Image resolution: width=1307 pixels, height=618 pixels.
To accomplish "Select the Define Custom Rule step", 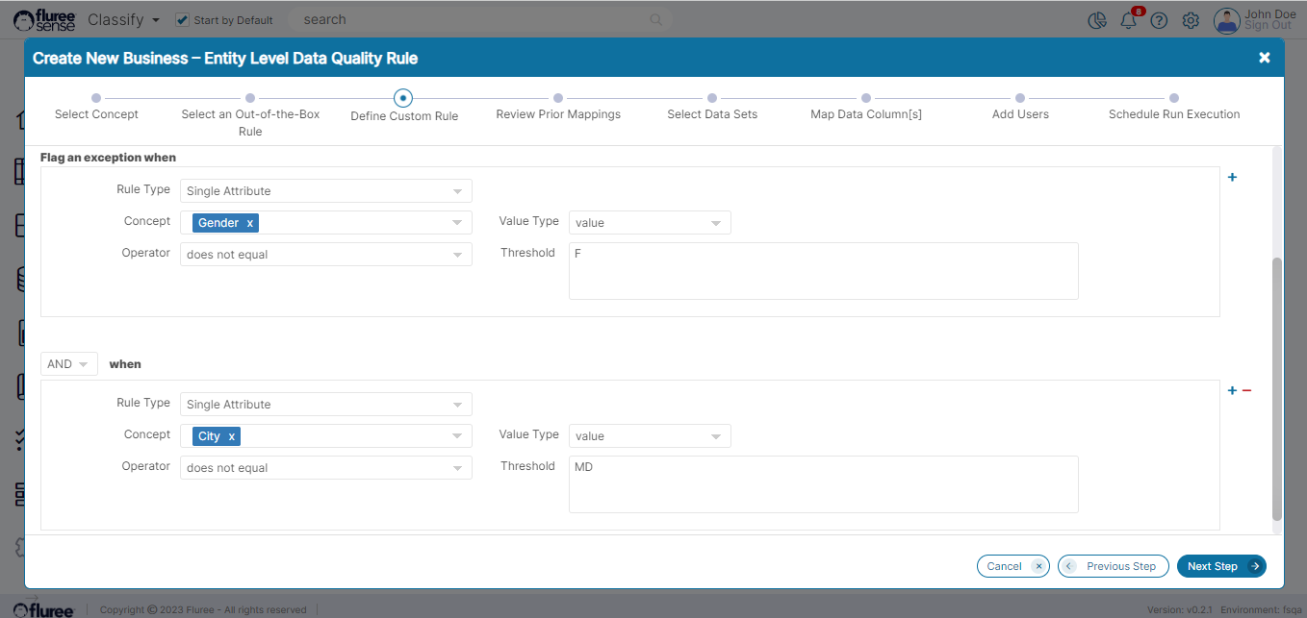I will coord(403,98).
